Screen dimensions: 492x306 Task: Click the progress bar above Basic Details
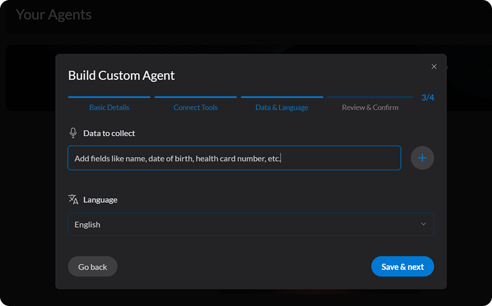click(x=109, y=97)
